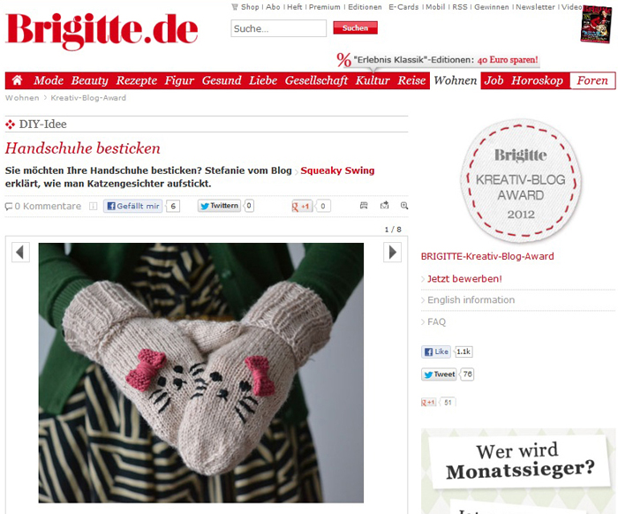Select the Foren tab in the navigation

click(x=592, y=80)
